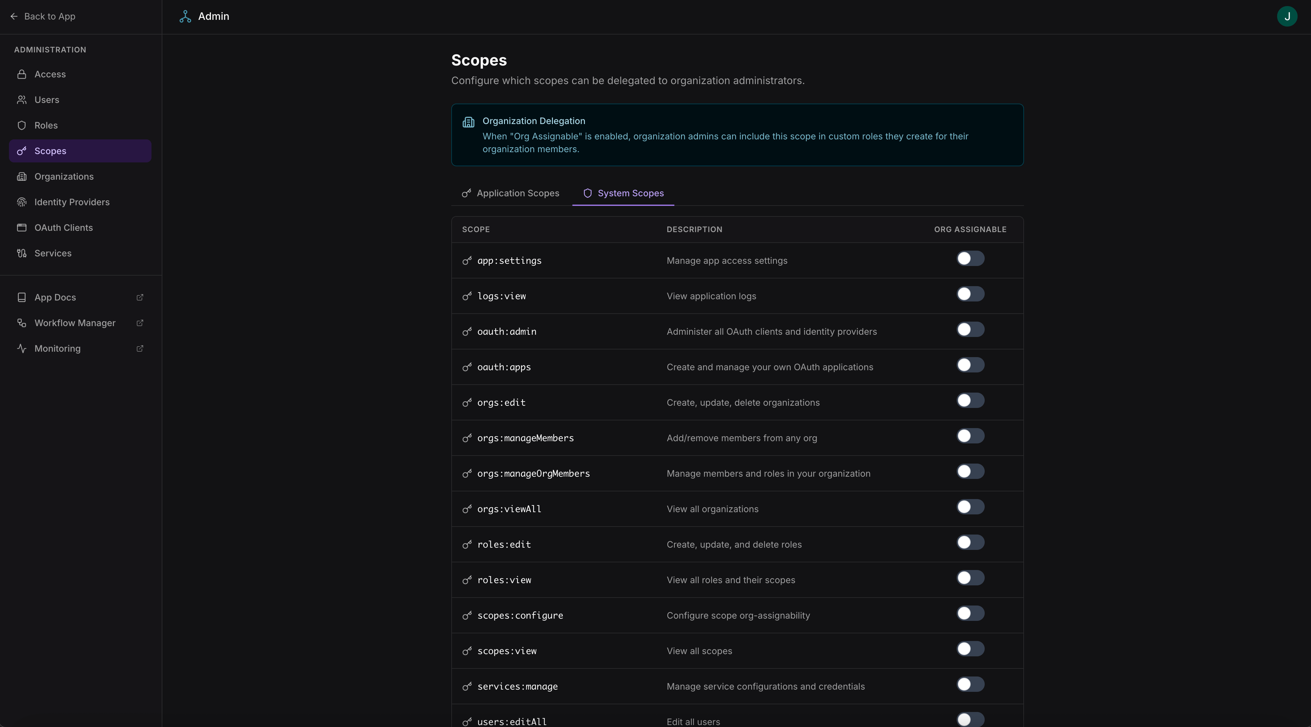Click the shield icon on System Scopes tab
The width and height of the screenshot is (1311, 727).
click(587, 193)
